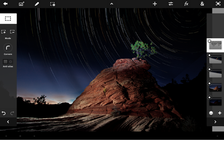Select the top layer thumbnail

[215, 45]
